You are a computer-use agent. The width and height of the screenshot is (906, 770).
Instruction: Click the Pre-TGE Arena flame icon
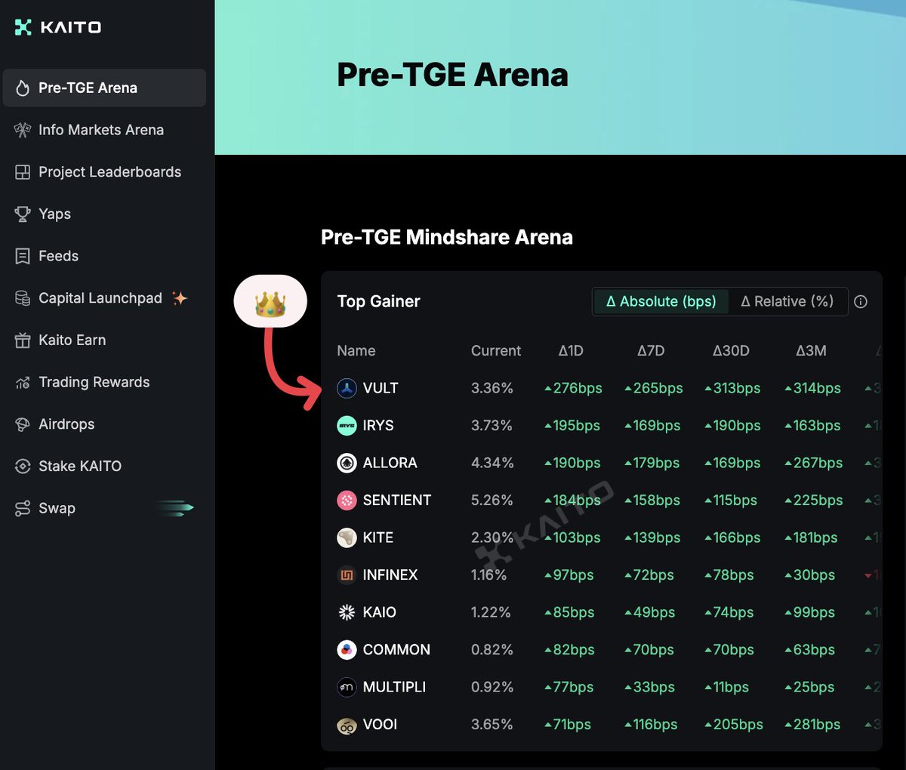click(23, 88)
